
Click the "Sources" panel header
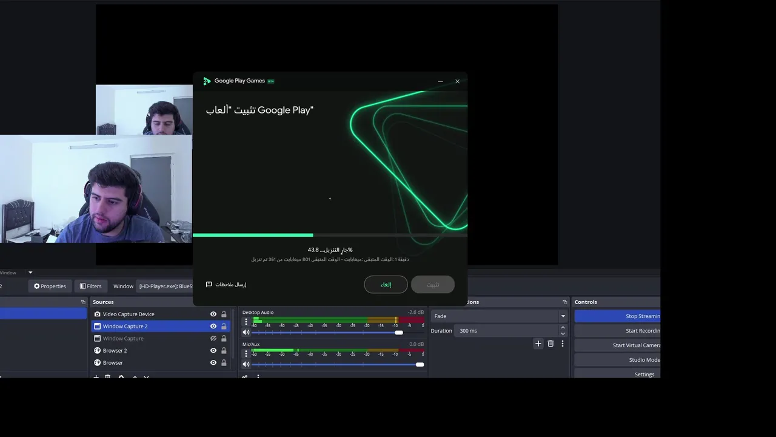[x=103, y=302]
